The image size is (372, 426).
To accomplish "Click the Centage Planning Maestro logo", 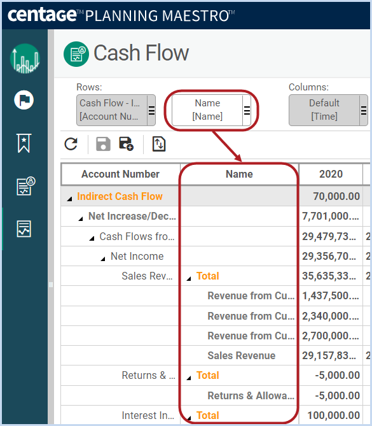I will point(121,15).
